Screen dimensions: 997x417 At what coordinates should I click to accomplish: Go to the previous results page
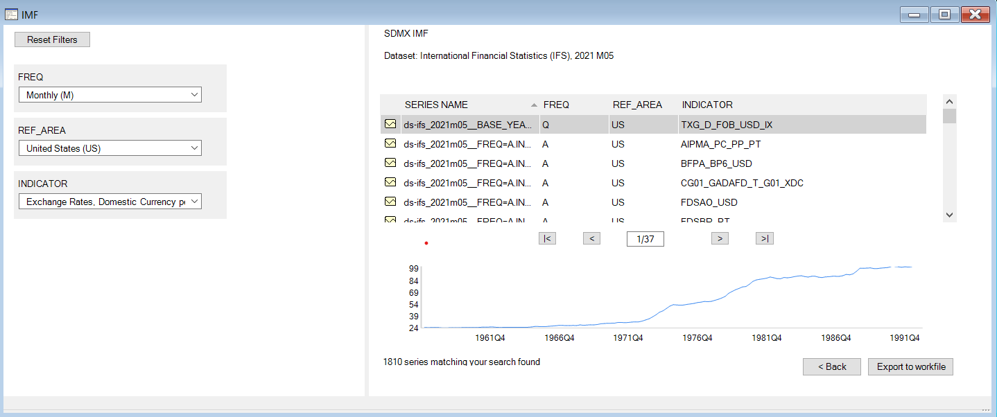[591, 238]
